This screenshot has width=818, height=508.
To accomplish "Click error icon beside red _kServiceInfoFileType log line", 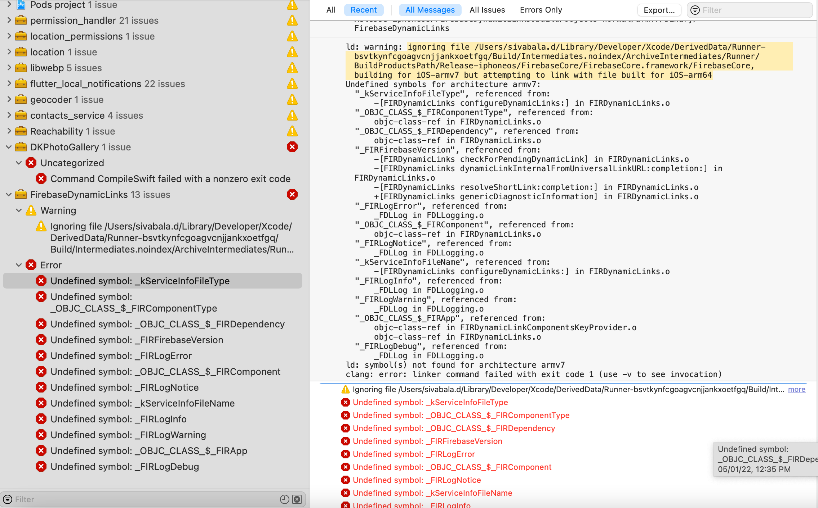I will [x=346, y=402].
